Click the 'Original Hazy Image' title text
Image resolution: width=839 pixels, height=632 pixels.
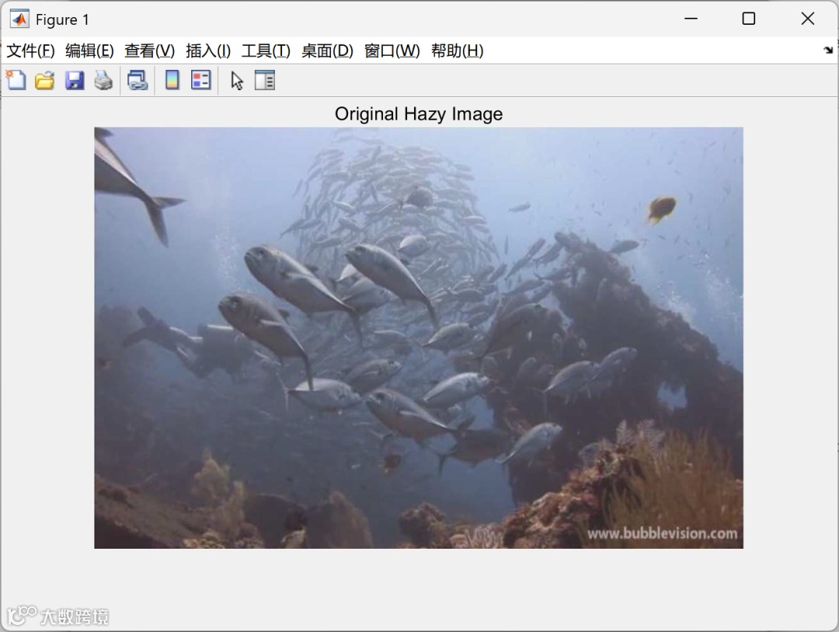point(419,113)
